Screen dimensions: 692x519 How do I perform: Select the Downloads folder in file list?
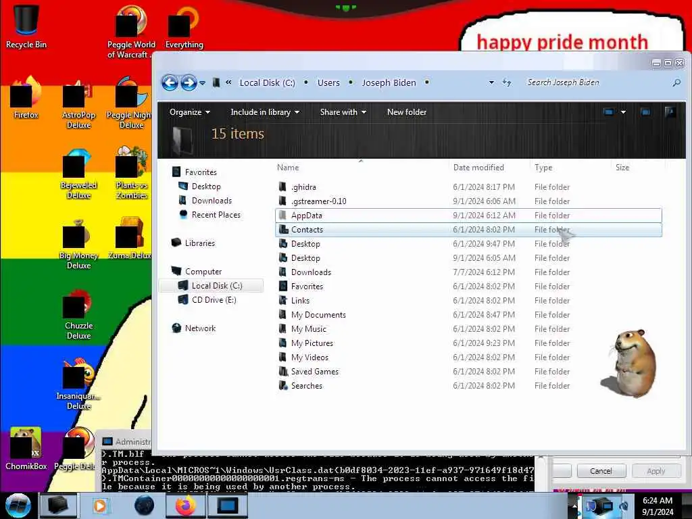pyautogui.click(x=468, y=272)
